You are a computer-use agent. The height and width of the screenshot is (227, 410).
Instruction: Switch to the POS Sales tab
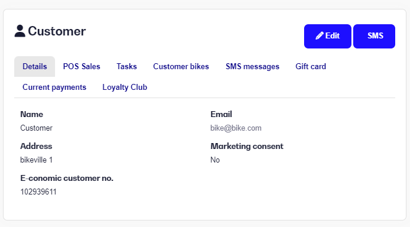[x=82, y=67]
